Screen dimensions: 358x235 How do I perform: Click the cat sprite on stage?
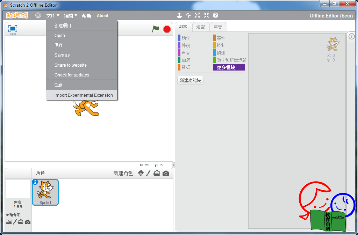coord(86,108)
